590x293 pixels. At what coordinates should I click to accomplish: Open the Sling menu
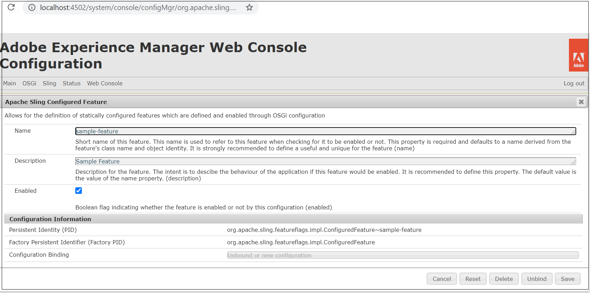coord(49,83)
